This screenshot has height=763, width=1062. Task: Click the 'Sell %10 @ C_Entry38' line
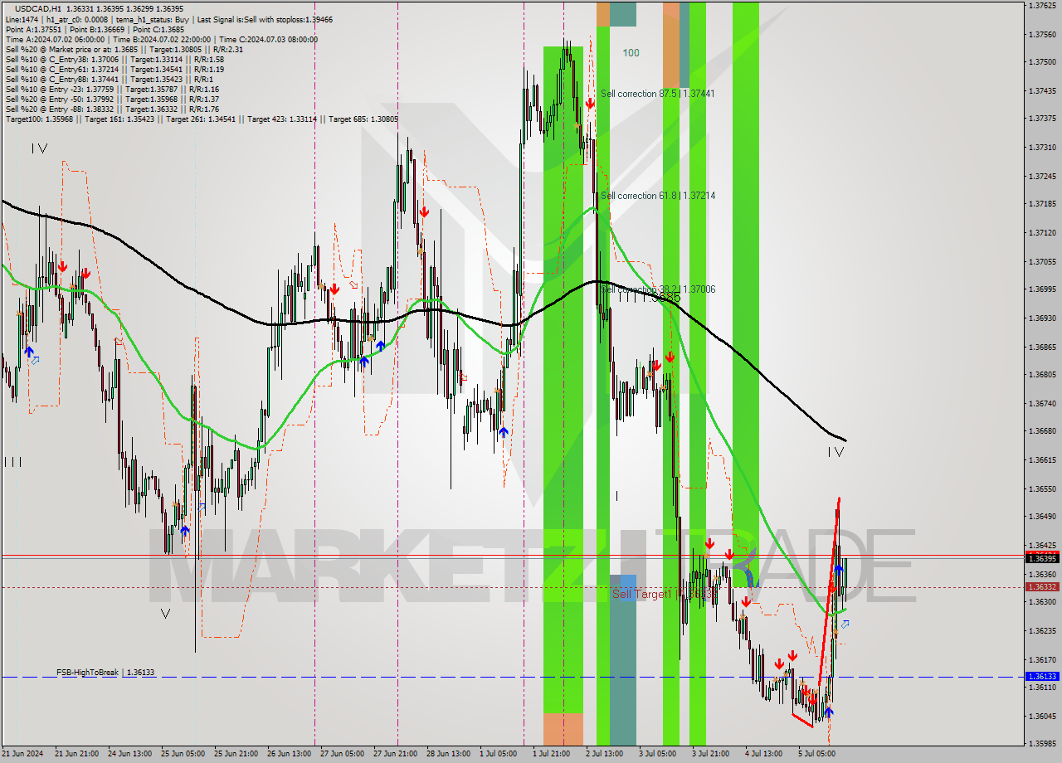click(x=114, y=60)
